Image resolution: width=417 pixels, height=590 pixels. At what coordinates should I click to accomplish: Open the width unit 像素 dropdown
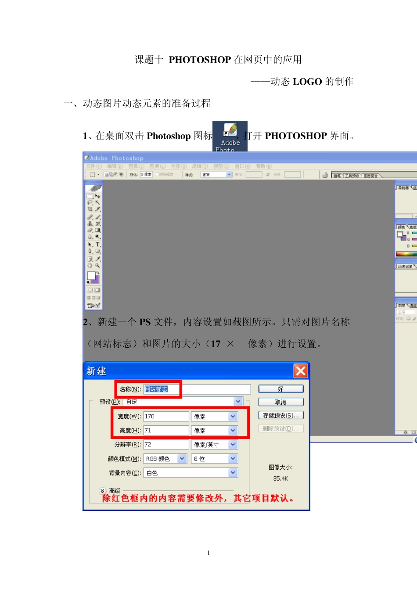(233, 416)
